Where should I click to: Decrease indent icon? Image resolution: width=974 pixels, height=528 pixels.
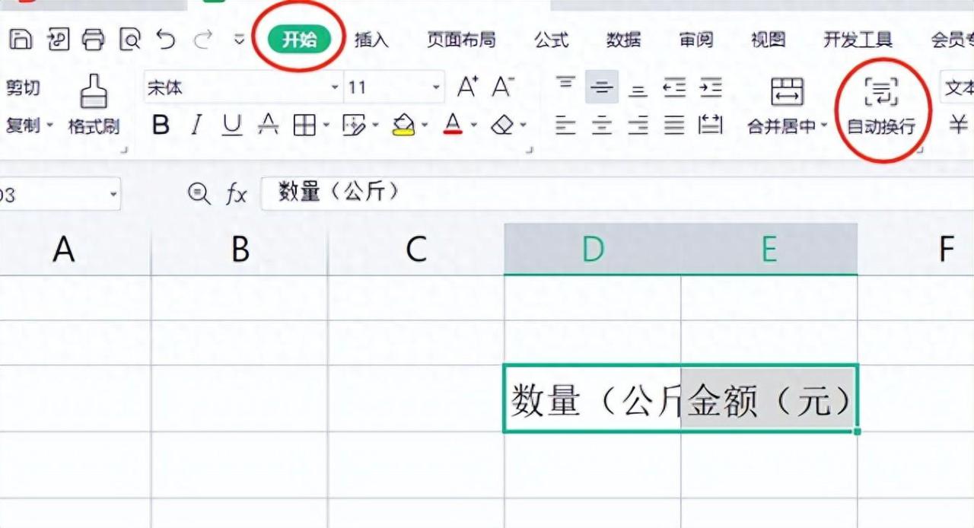673,87
